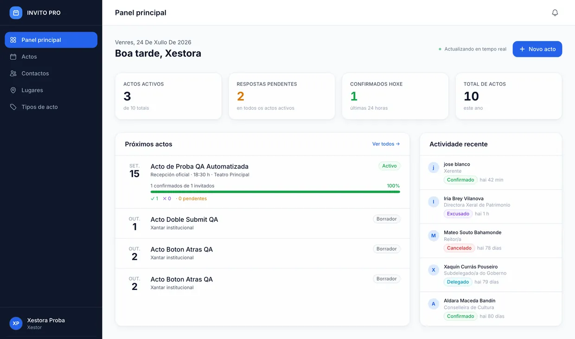The height and width of the screenshot is (339, 575).
Task: Click the 'SET. 15' date label
Action: pyautogui.click(x=134, y=170)
